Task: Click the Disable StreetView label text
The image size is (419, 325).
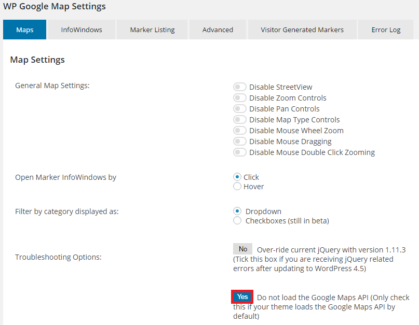Action: pos(280,87)
